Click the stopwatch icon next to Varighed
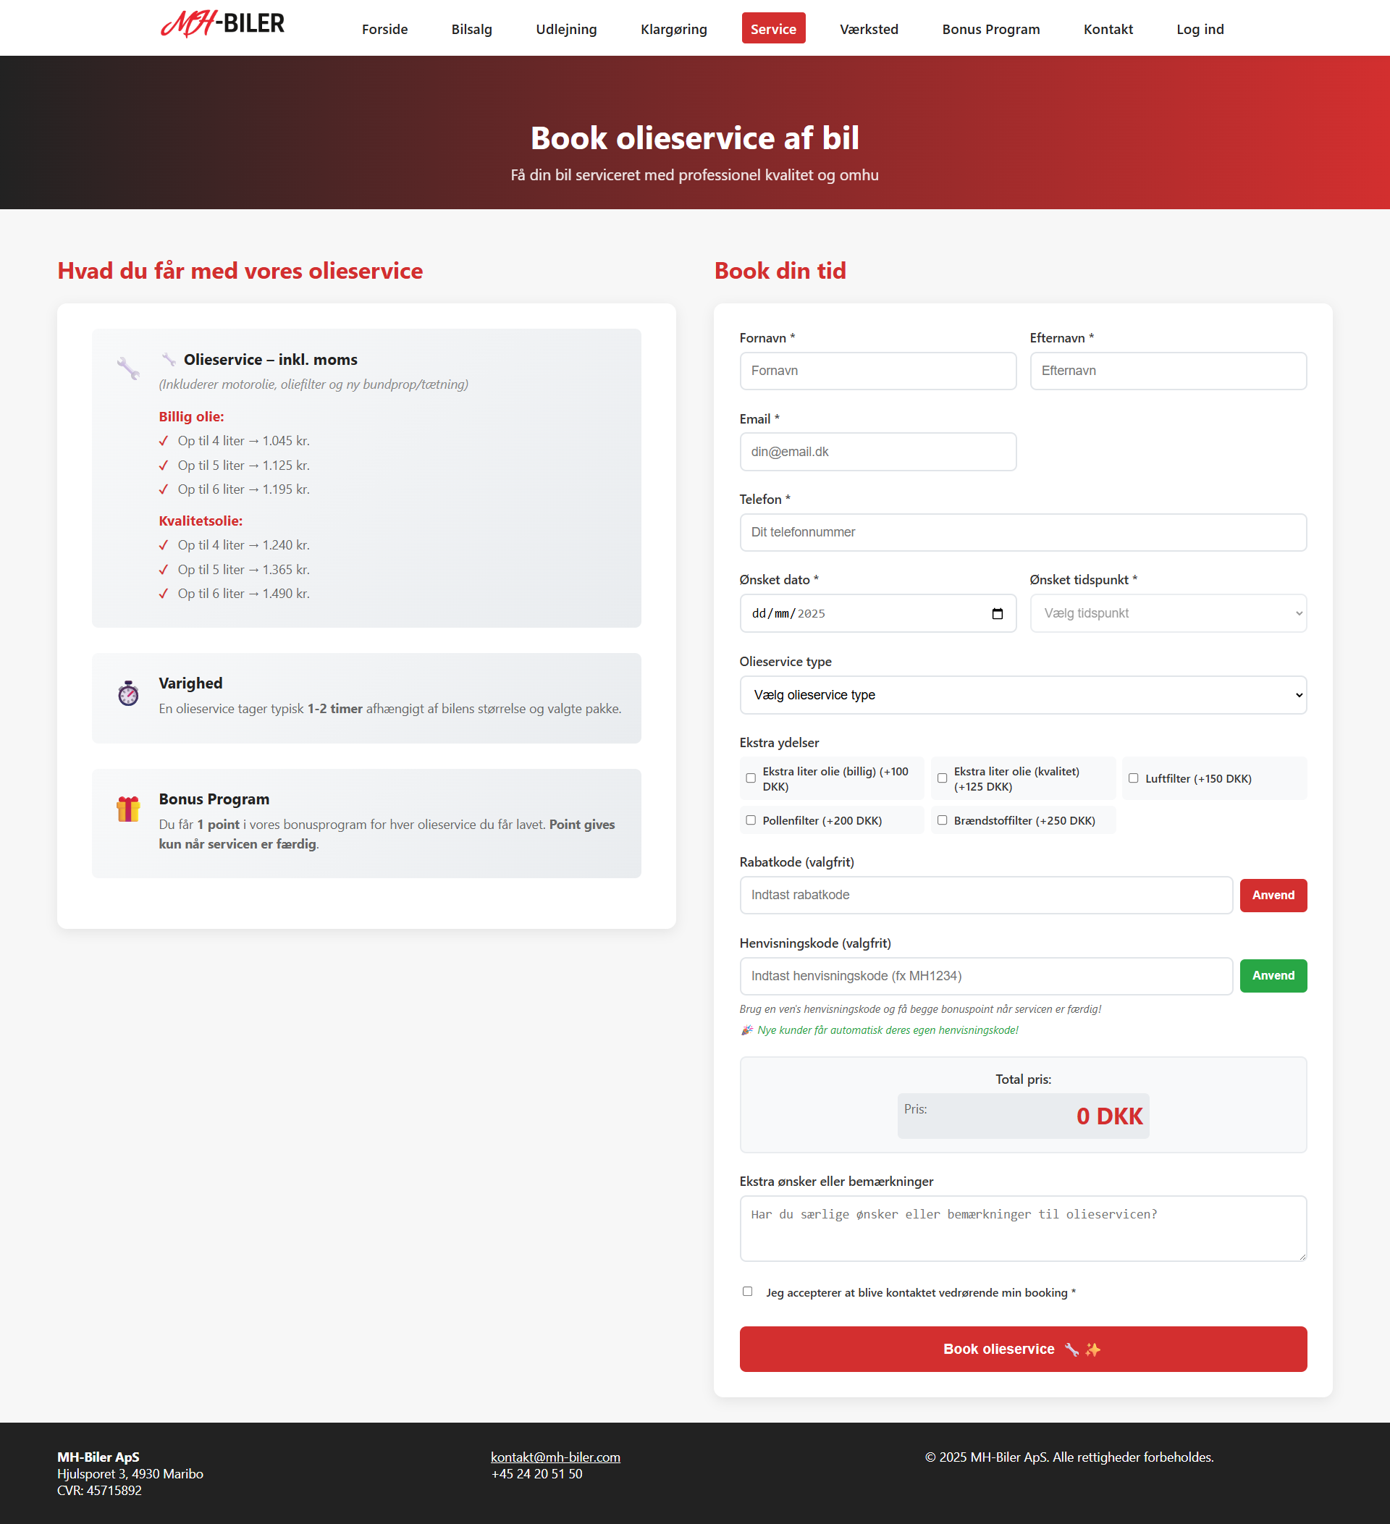The width and height of the screenshot is (1390, 1524). pos(127,693)
